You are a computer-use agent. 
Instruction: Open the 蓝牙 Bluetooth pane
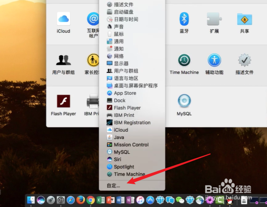point(184,19)
